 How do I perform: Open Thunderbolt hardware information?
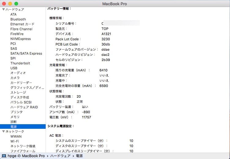20,63
